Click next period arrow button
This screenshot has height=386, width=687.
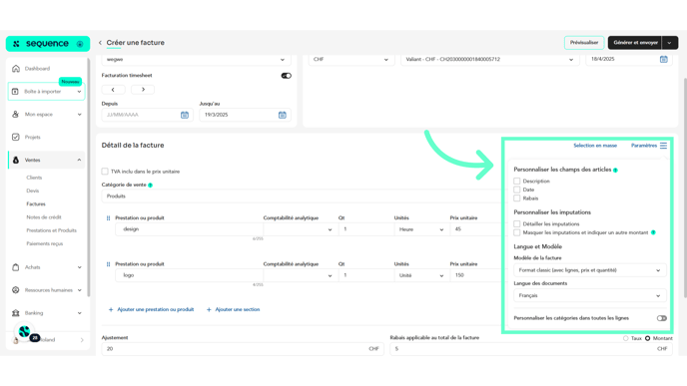tap(143, 90)
